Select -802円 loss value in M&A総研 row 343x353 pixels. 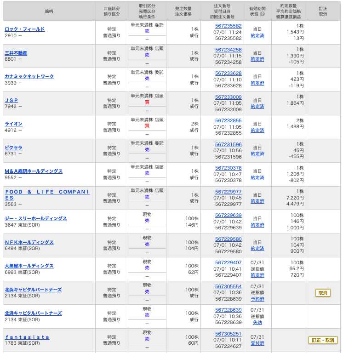pyautogui.click(x=296, y=180)
